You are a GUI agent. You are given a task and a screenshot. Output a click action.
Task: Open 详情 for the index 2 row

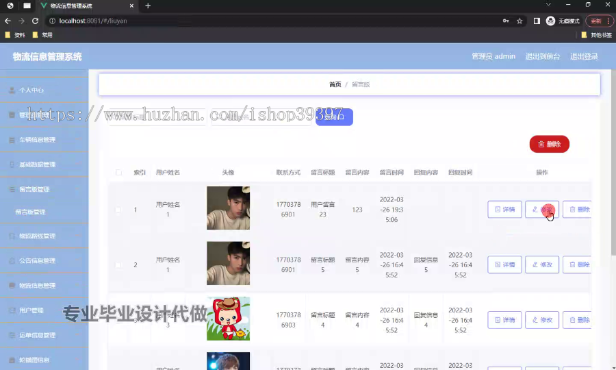click(x=504, y=264)
